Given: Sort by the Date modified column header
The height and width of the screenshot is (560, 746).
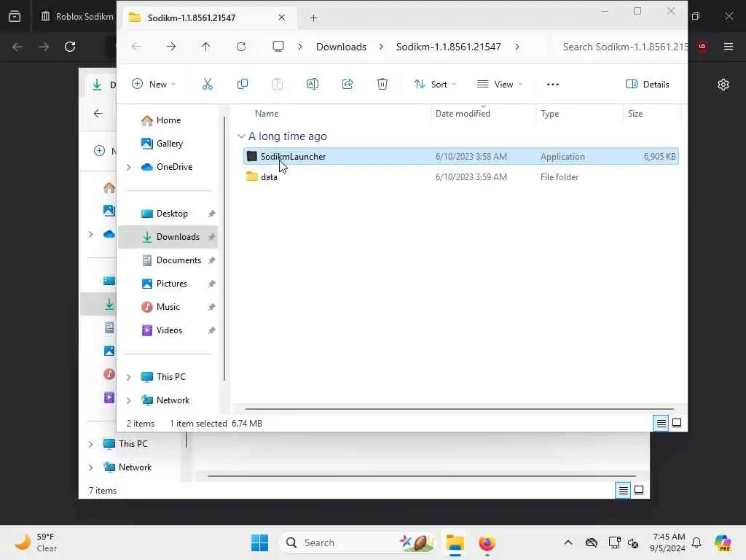Looking at the screenshot, I should tap(463, 113).
